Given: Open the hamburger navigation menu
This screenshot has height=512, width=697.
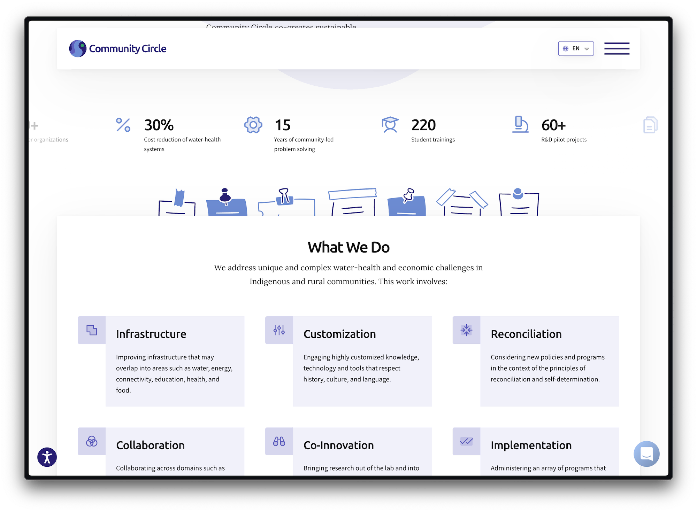Looking at the screenshot, I should pos(616,48).
